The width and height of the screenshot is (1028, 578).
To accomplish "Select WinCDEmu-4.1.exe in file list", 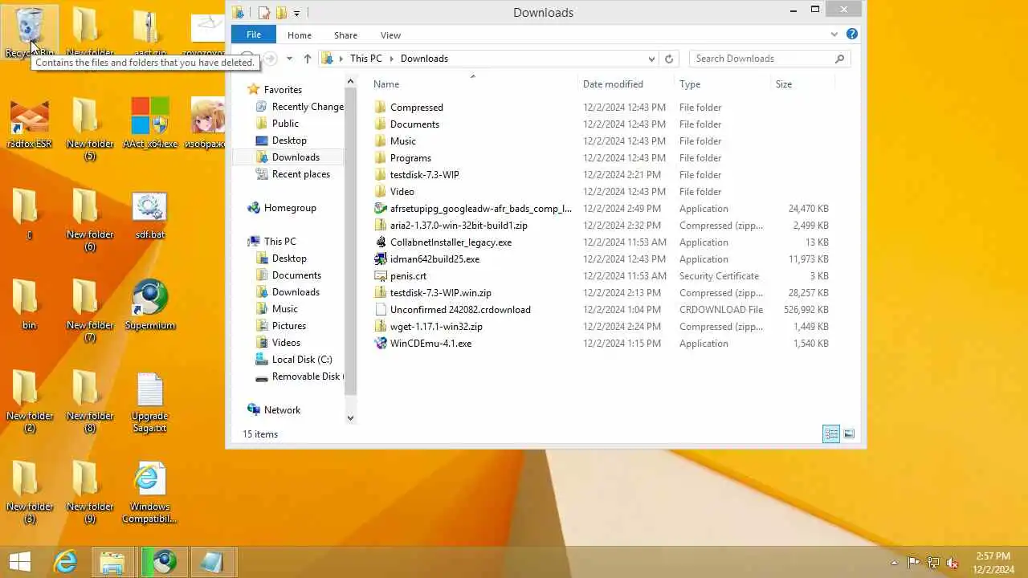I will (x=602, y=343).
